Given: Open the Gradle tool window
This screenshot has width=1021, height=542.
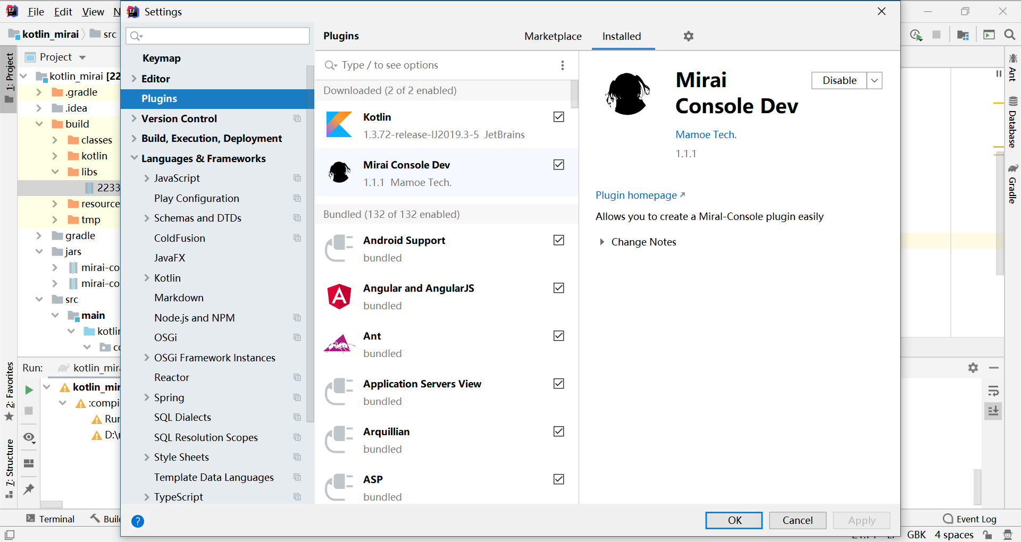Looking at the screenshot, I should pos(1012,184).
